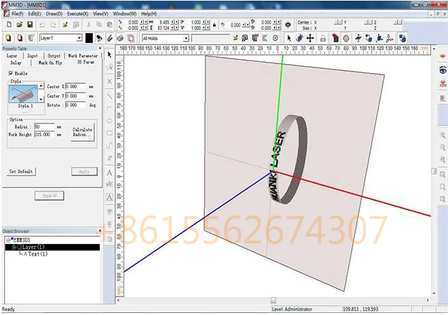Image resolution: width=448 pixels, height=315 pixels.
Task: Click the Work Height input field
Action: [46, 135]
